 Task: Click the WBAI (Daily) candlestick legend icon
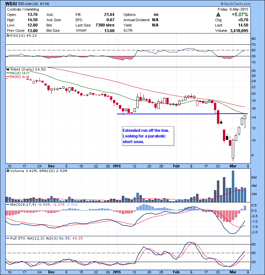click(8, 69)
